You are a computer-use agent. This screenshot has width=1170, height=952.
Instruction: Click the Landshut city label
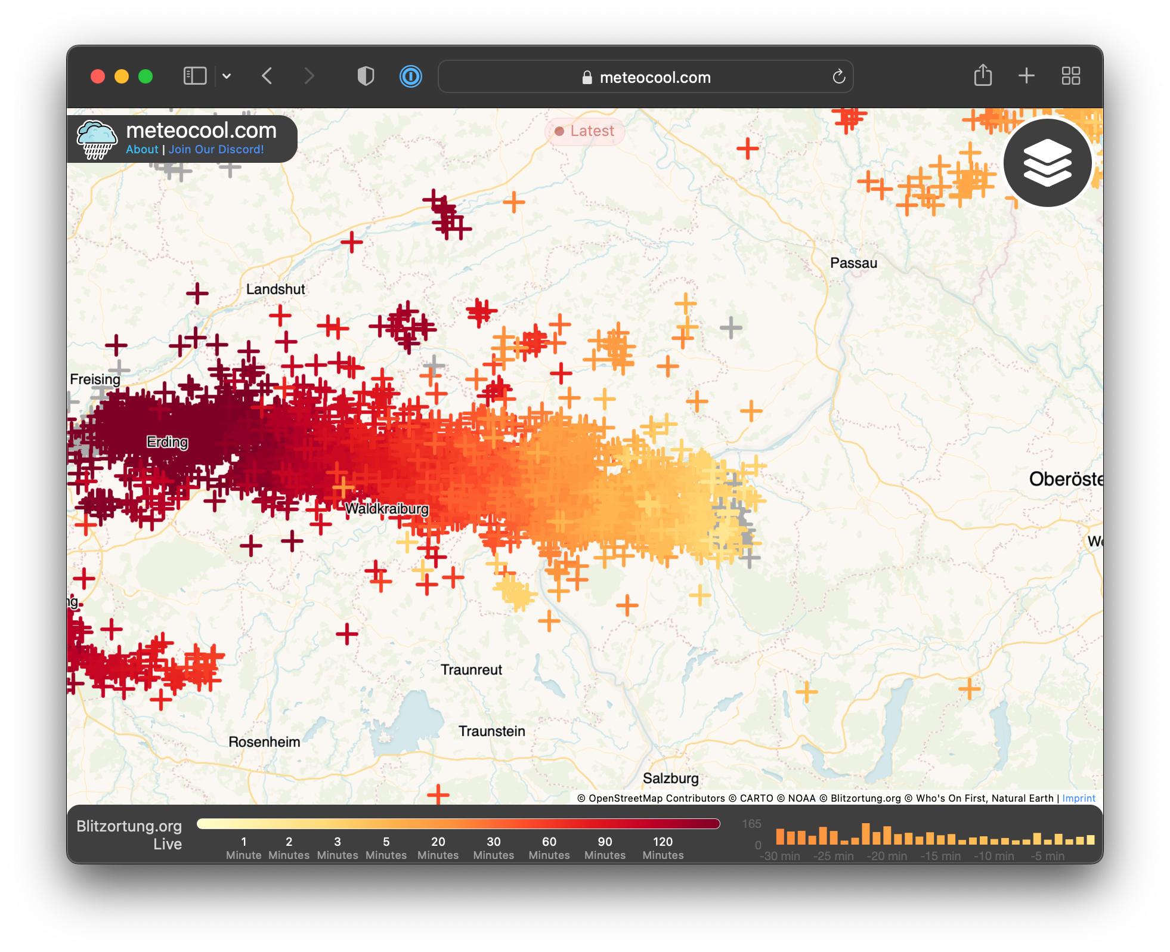click(x=276, y=289)
